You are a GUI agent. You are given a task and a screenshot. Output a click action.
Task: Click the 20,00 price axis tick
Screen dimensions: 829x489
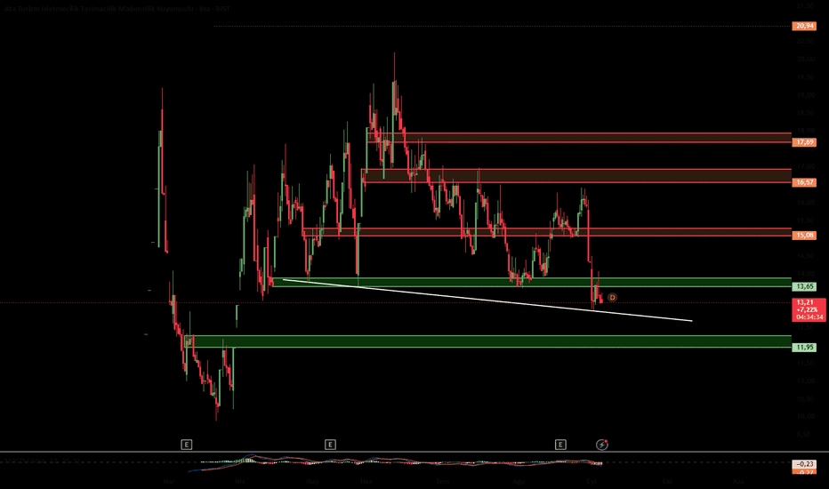pyautogui.click(x=806, y=60)
